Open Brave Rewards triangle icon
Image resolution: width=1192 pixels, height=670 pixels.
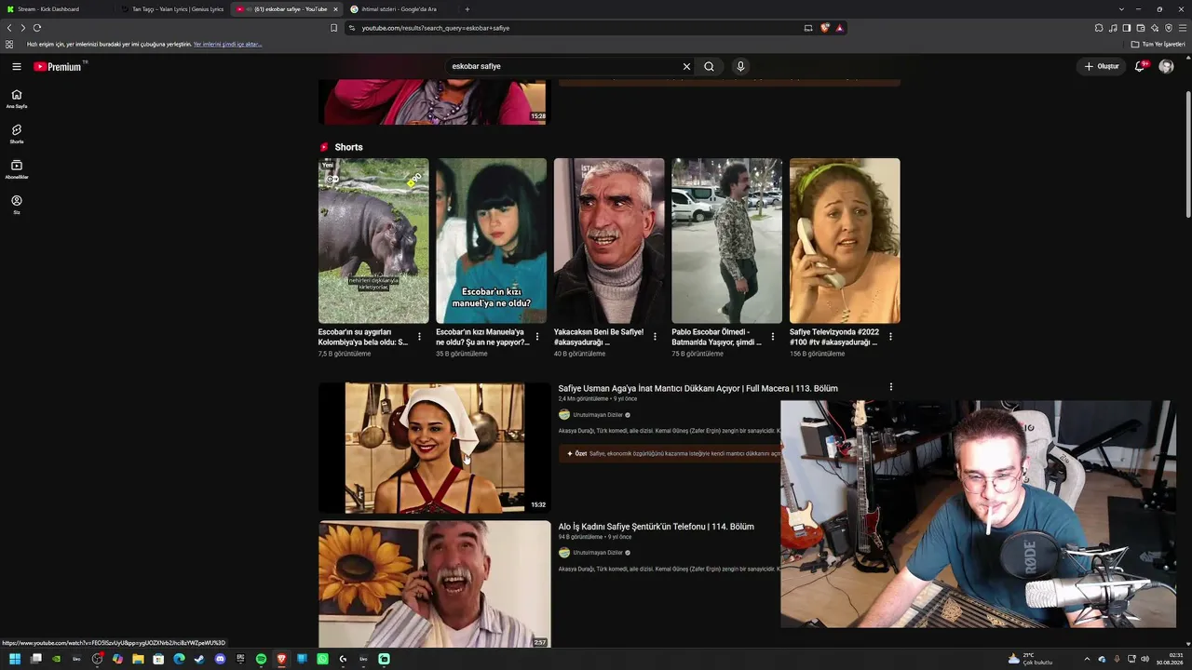tap(839, 28)
